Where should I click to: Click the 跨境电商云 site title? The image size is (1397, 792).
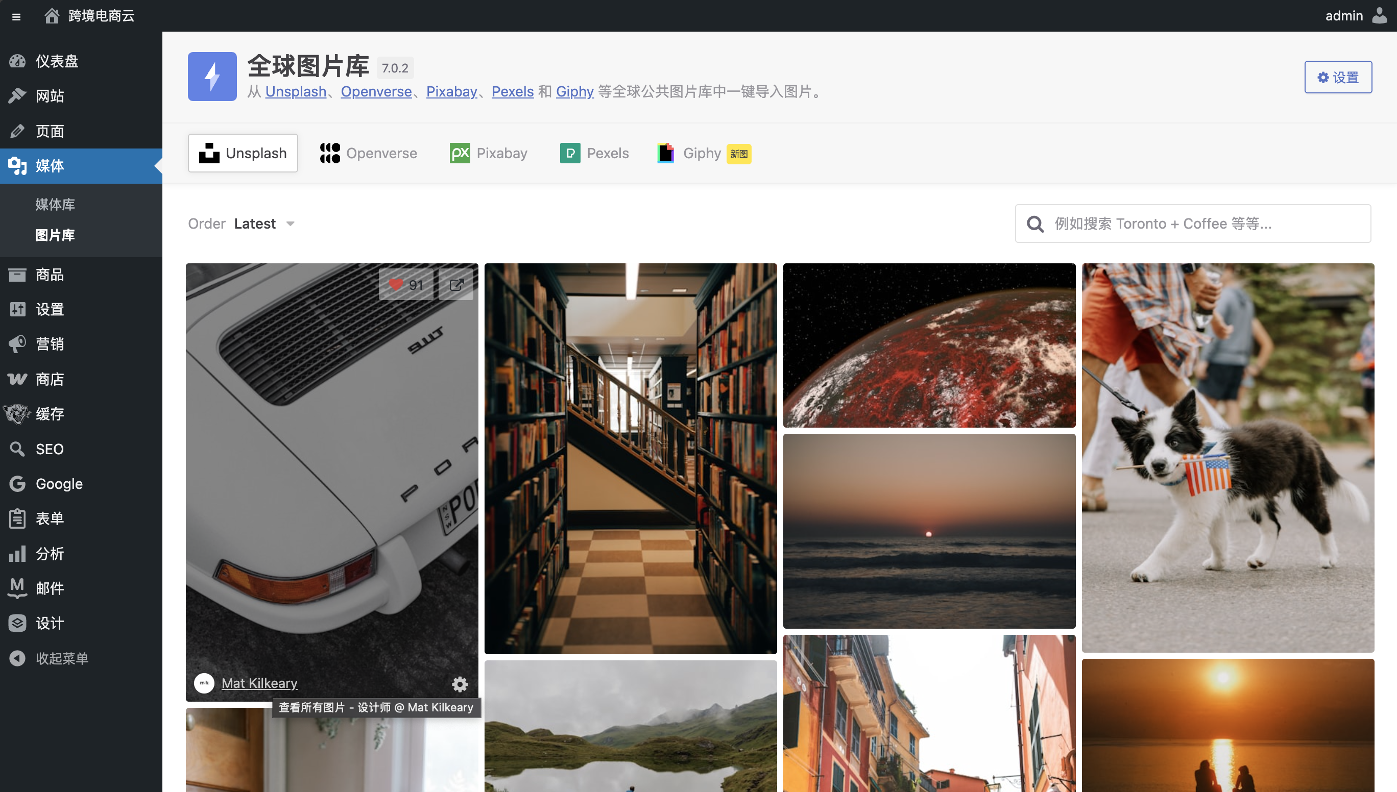click(x=102, y=16)
